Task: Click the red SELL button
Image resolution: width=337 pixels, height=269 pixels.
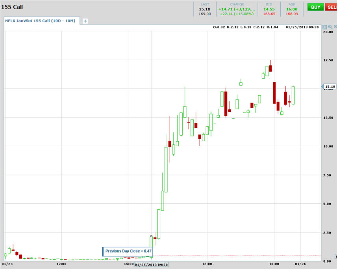Action: coord(331,7)
